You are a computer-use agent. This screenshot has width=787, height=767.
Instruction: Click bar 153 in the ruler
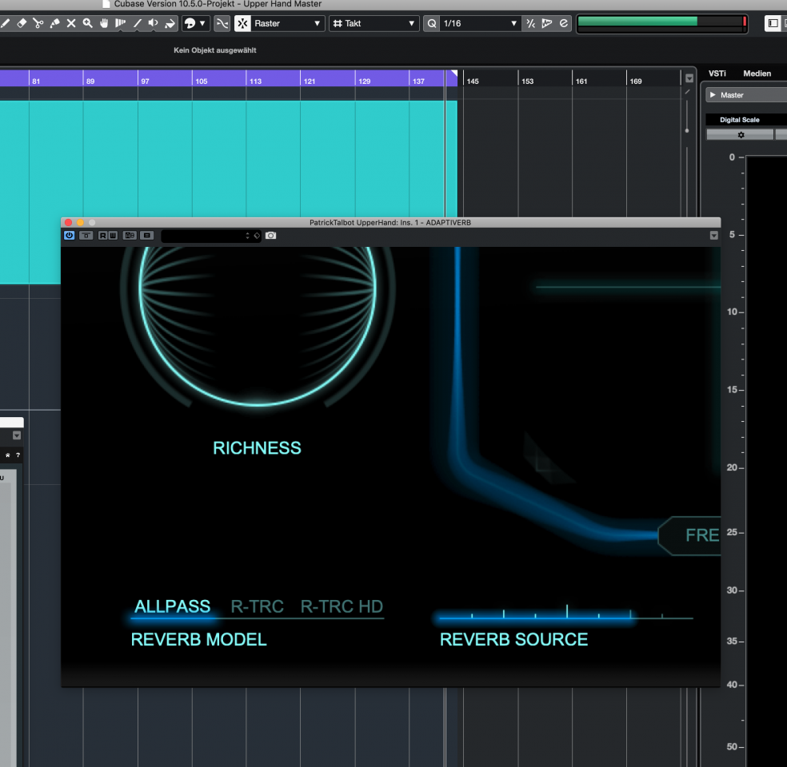528,81
